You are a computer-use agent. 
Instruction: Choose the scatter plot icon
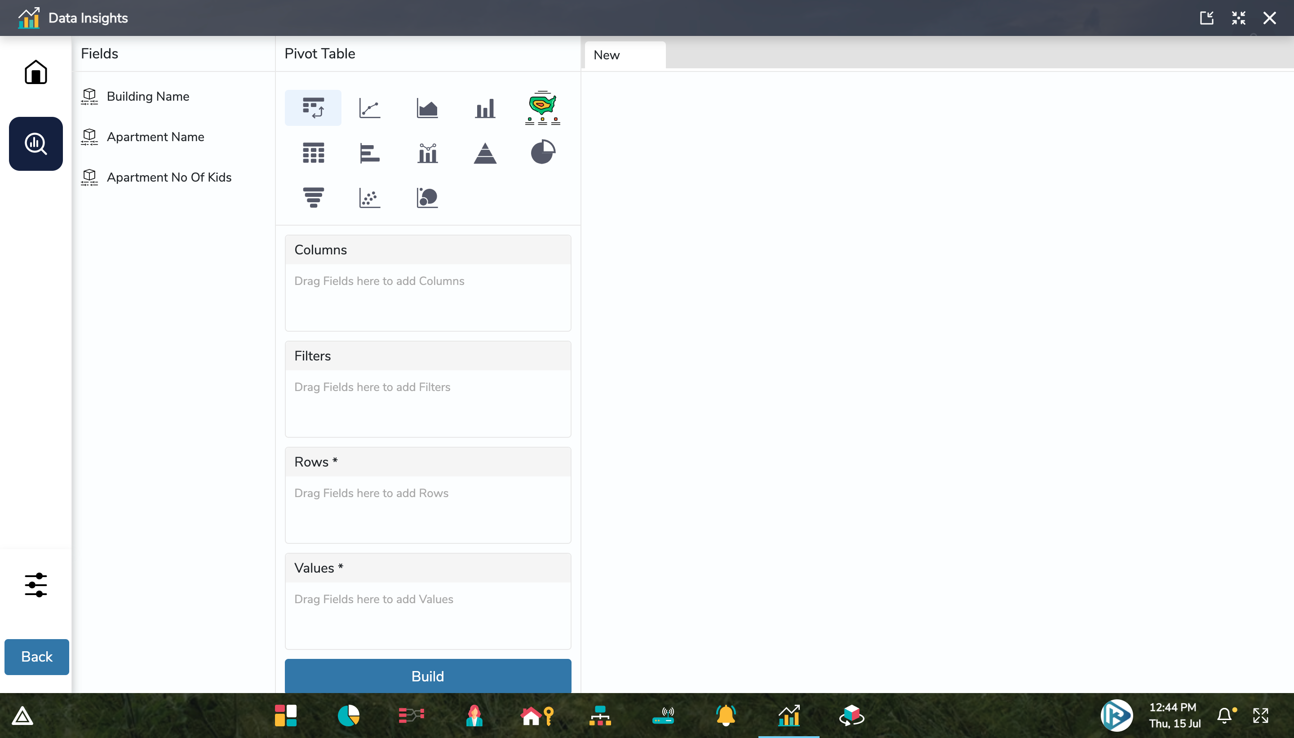[x=369, y=197]
